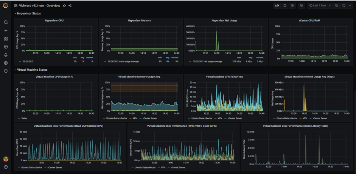The image size is (356, 174).
Task: Cycle view mode with monitor icon
Action: [x=302, y=6]
